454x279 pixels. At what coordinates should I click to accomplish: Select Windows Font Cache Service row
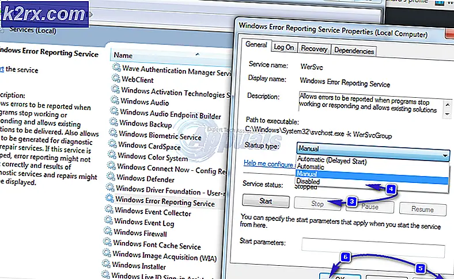(x=157, y=244)
